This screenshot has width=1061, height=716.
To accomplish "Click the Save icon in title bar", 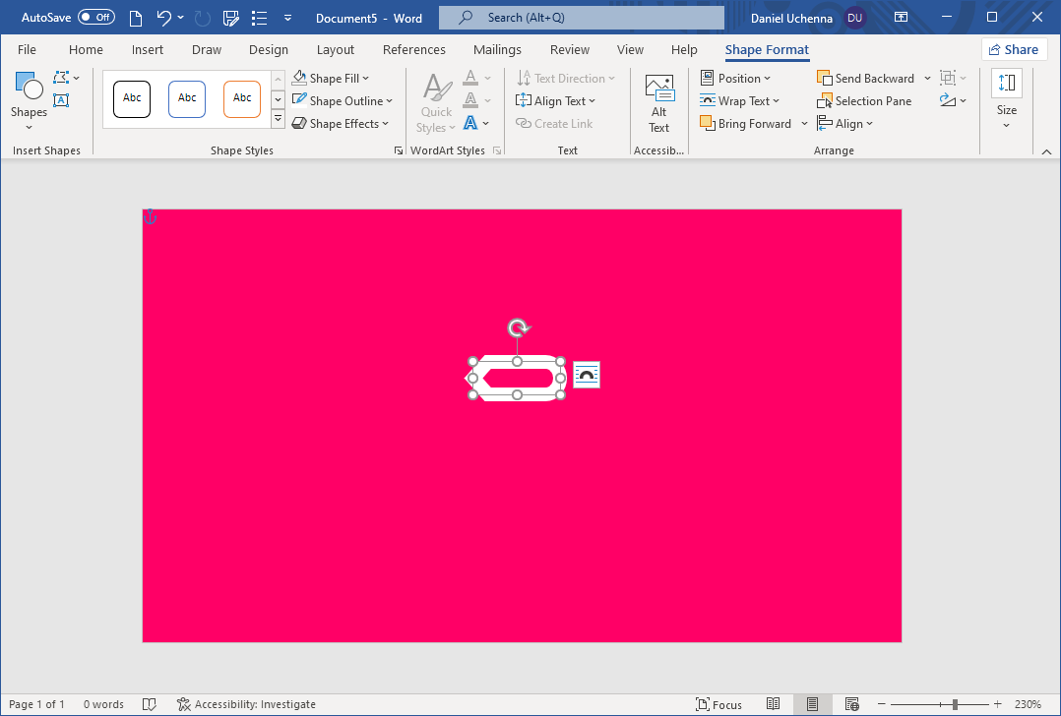I will click(231, 18).
